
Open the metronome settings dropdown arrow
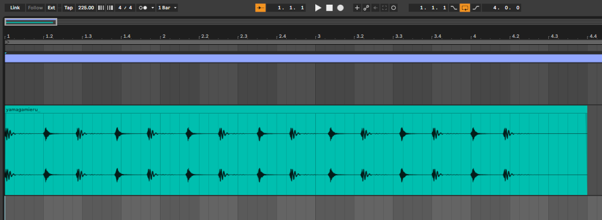152,8
